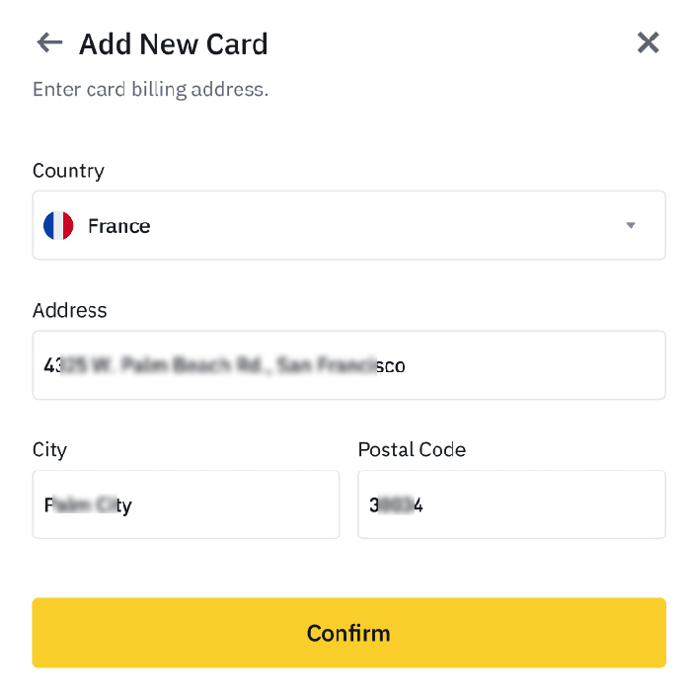
Task: Focus the Postal Code input field
Action: pos(511,504)
